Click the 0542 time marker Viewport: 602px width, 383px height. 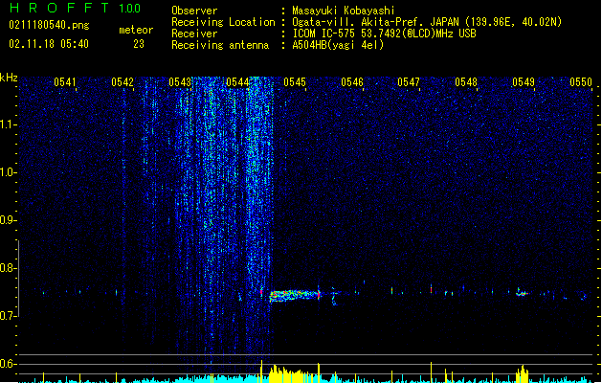pyautogui.click(x=123, y=81)
